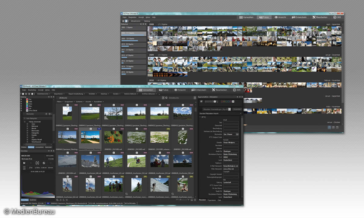Viewport: 364px width, 218px height.
Task: Toggle the checkmark box in the metadata panel
Action: [x=201, y=101]
